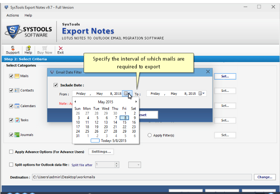This screenshot has width=280, height=194.
Task: Select April 26 in the calendar
Action: 78,113
